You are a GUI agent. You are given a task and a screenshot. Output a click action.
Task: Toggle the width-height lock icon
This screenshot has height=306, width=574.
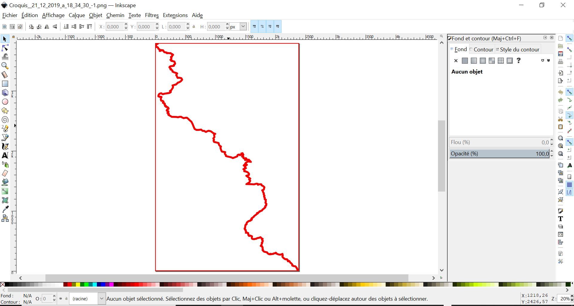[194, 27]
